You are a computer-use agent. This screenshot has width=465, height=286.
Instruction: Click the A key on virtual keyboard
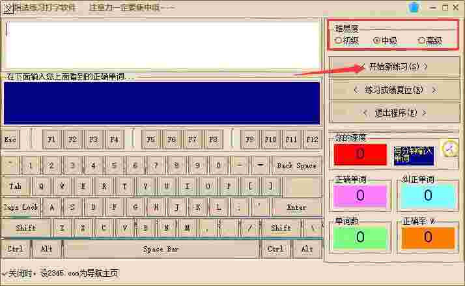tap(52, 207)
